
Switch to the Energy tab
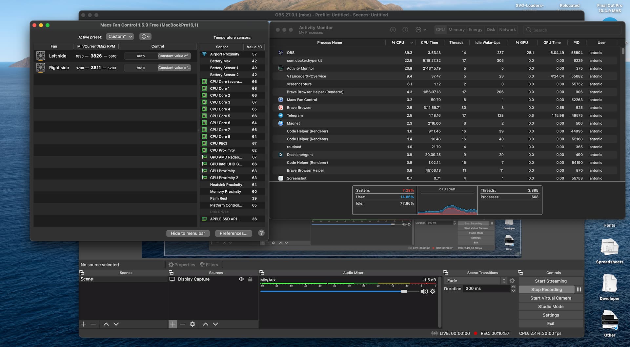point(476,30)
